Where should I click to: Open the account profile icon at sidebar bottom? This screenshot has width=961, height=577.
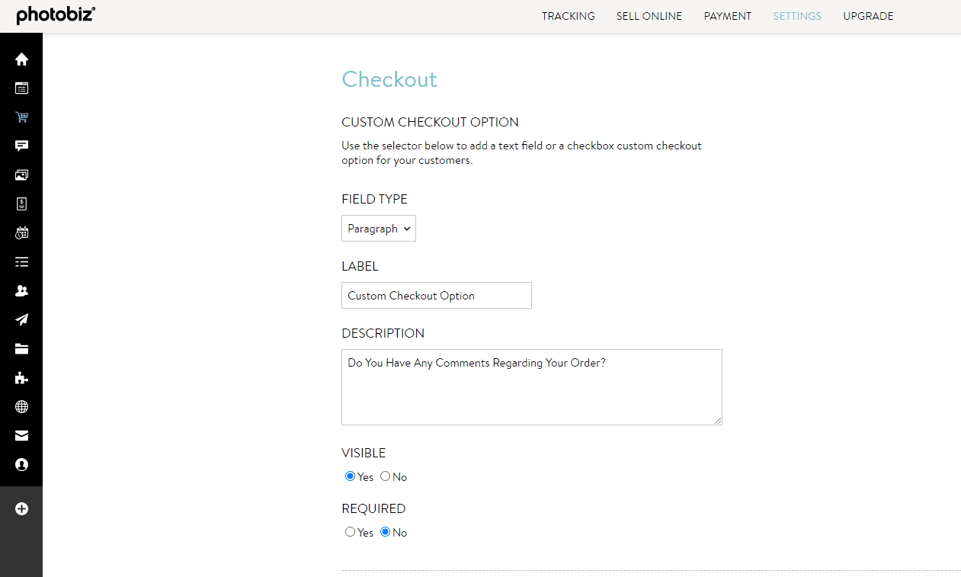coord(21,464)
